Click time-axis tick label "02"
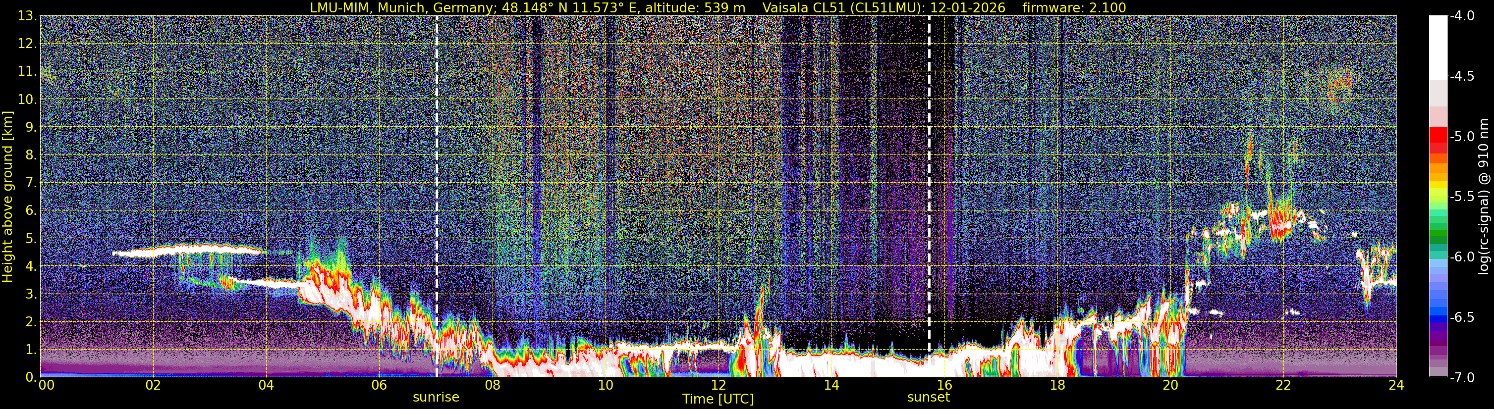The image size is (1494, 409). pyautogui.click(x=153, y=385)
